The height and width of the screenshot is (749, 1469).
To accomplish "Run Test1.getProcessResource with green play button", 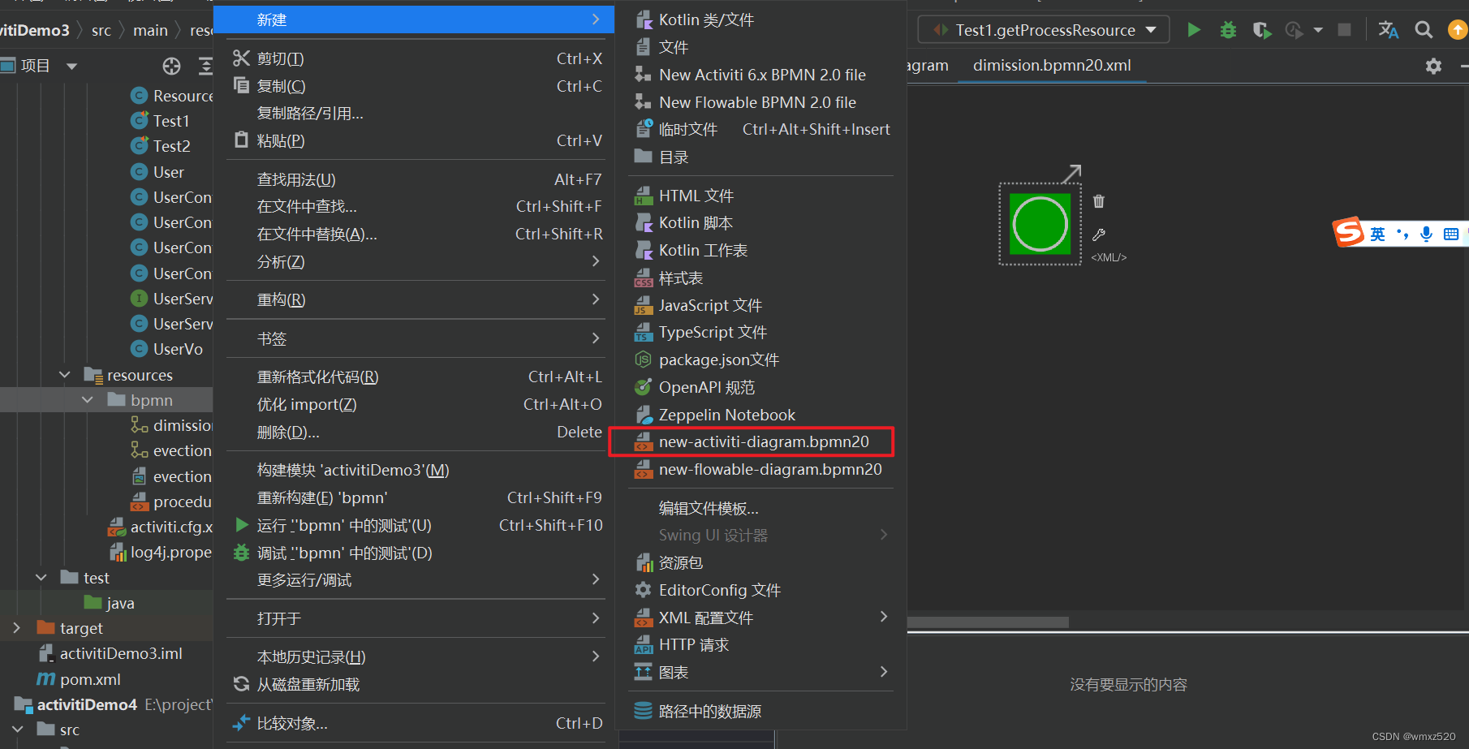I will (x=1193, y=30).
